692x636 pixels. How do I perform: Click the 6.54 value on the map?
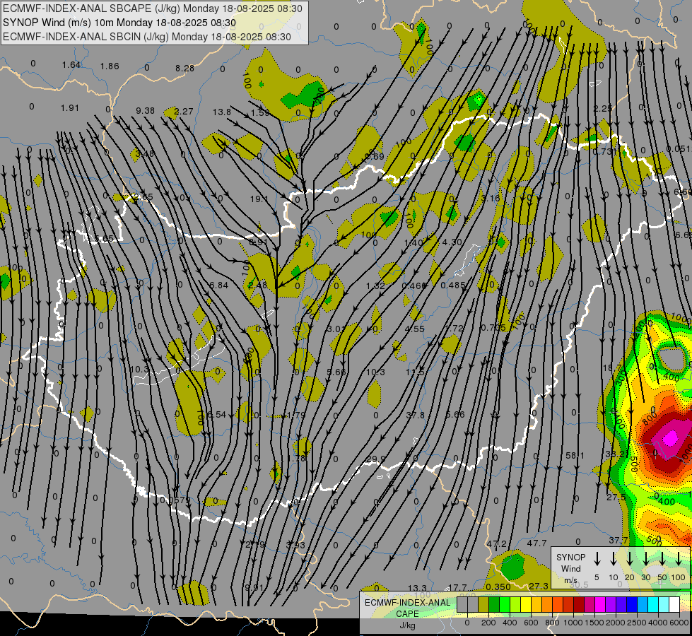(217, 414)
